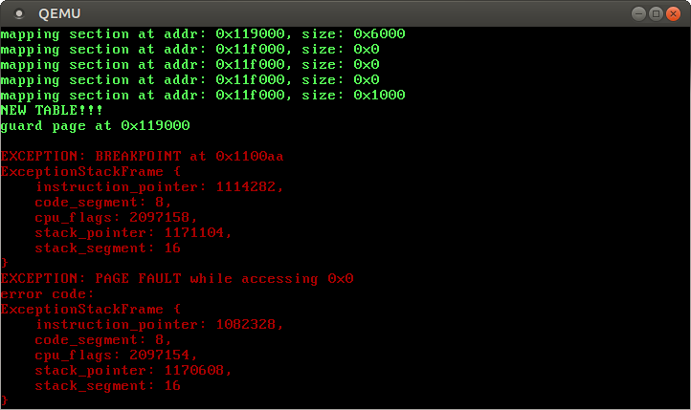Click code_segment line under the BREAKPOINT exception
Viewport: 691px width, 410px height.
tap(103, 203)
